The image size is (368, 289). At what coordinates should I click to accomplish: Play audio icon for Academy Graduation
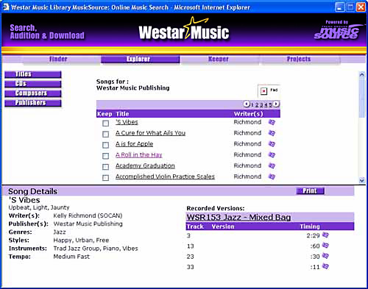click(272, 165)
